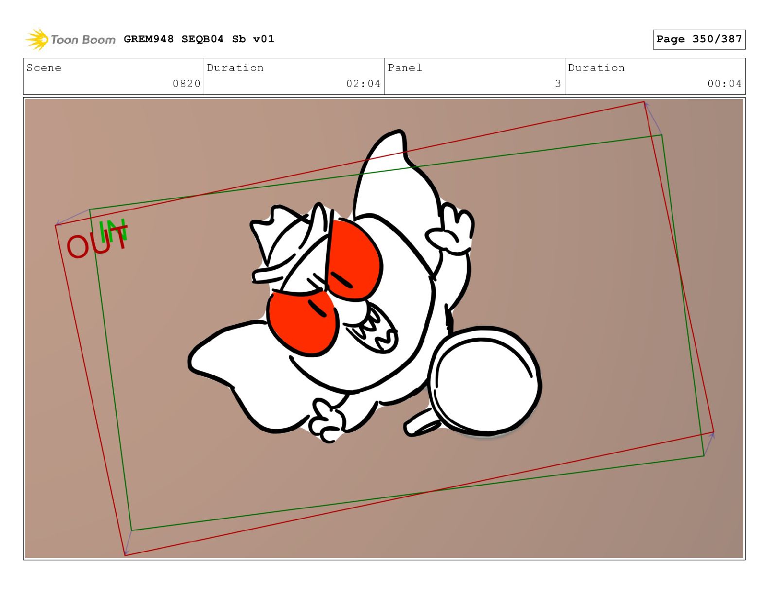This screenshot has height=595, width=770.
Task: Click the Page 350/387 box
Action: [699, 39]
